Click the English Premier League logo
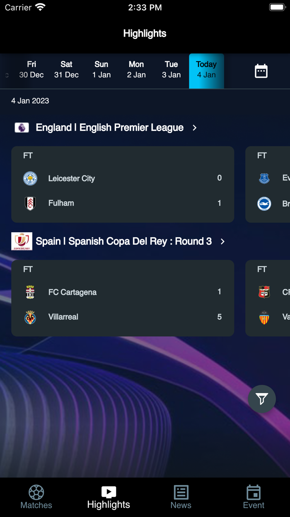290x517 pixels. (x=22, y=128)
